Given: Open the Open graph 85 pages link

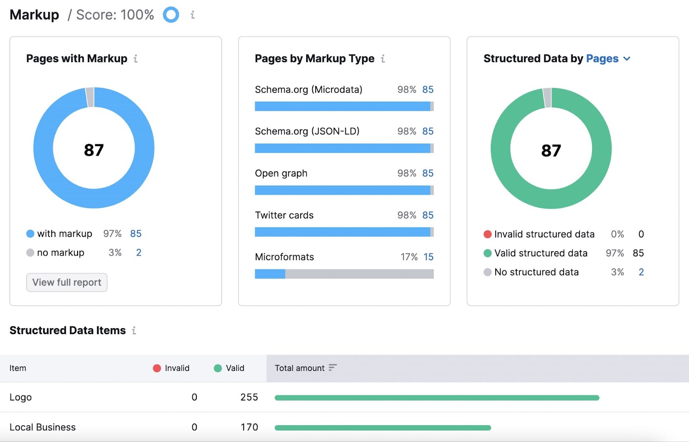Looking at the screenshot, I should [428, 173].
